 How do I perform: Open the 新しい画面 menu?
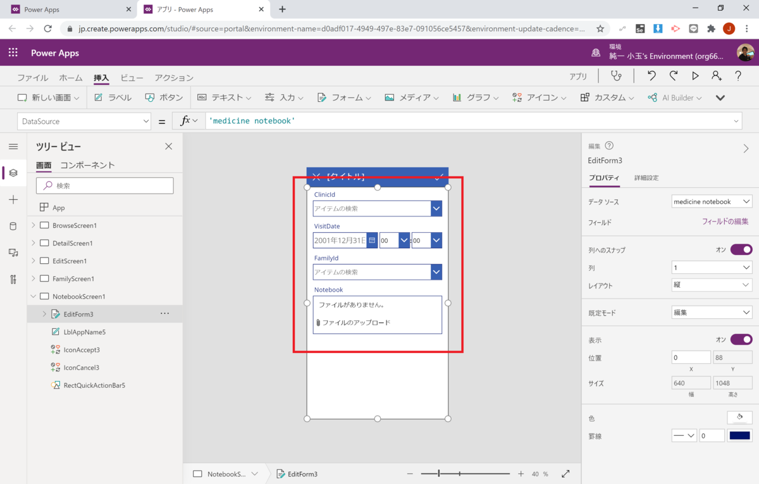48,97
